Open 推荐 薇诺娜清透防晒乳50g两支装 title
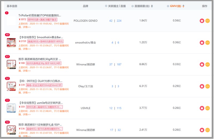The image size is (214, 139). pyautogui.click(x=40, y=59)
